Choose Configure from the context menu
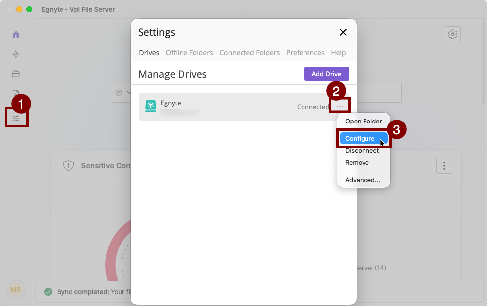This screenshot has width=487, height=306. [364, 138]
